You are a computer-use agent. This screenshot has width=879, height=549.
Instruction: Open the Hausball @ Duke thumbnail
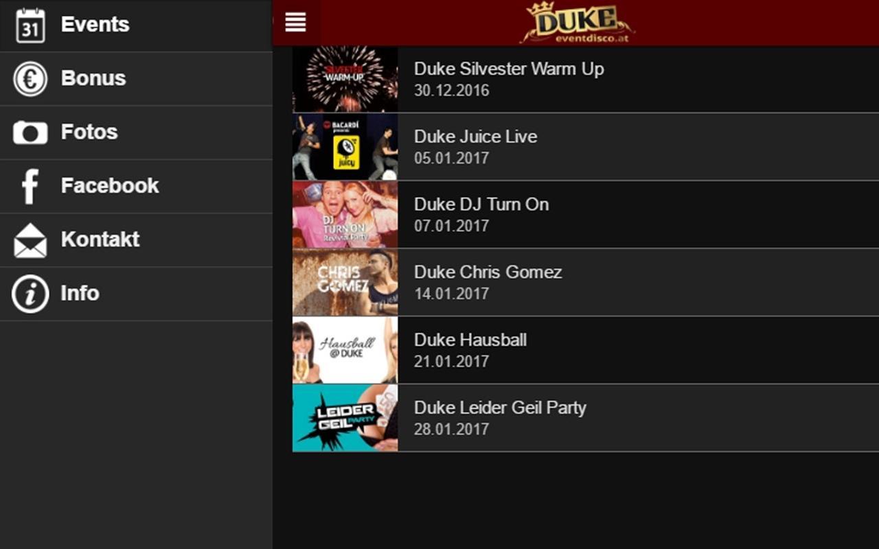[x=345, y=350]
